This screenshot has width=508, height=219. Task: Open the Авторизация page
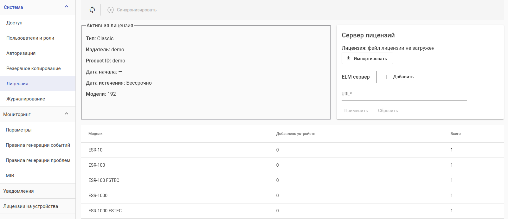coord(21,53)
